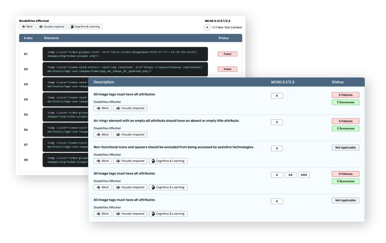Click the Visually impaired tag above the Index table

click(x=52, y=26)
